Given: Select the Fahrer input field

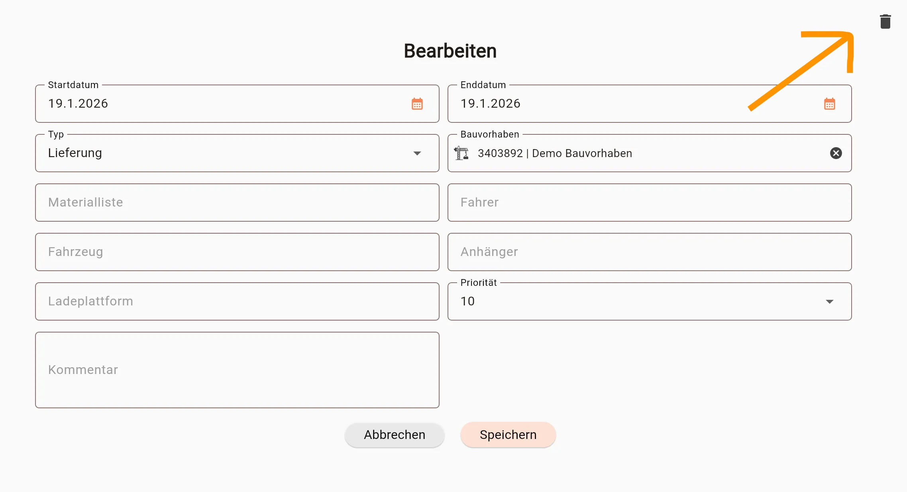Looking at the screenshot, I should tap(649, 202).
